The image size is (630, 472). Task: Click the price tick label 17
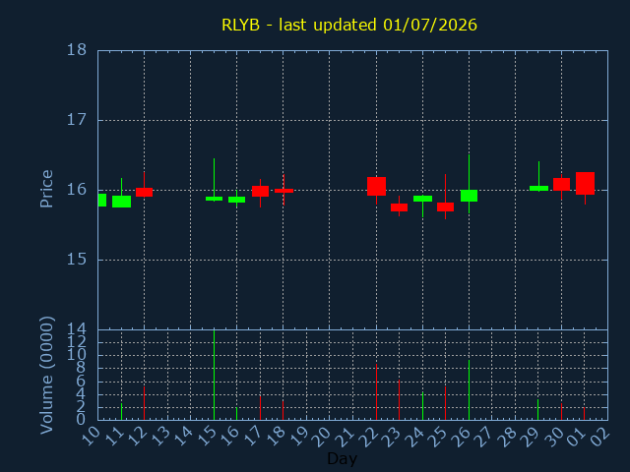tap(77, 120)
